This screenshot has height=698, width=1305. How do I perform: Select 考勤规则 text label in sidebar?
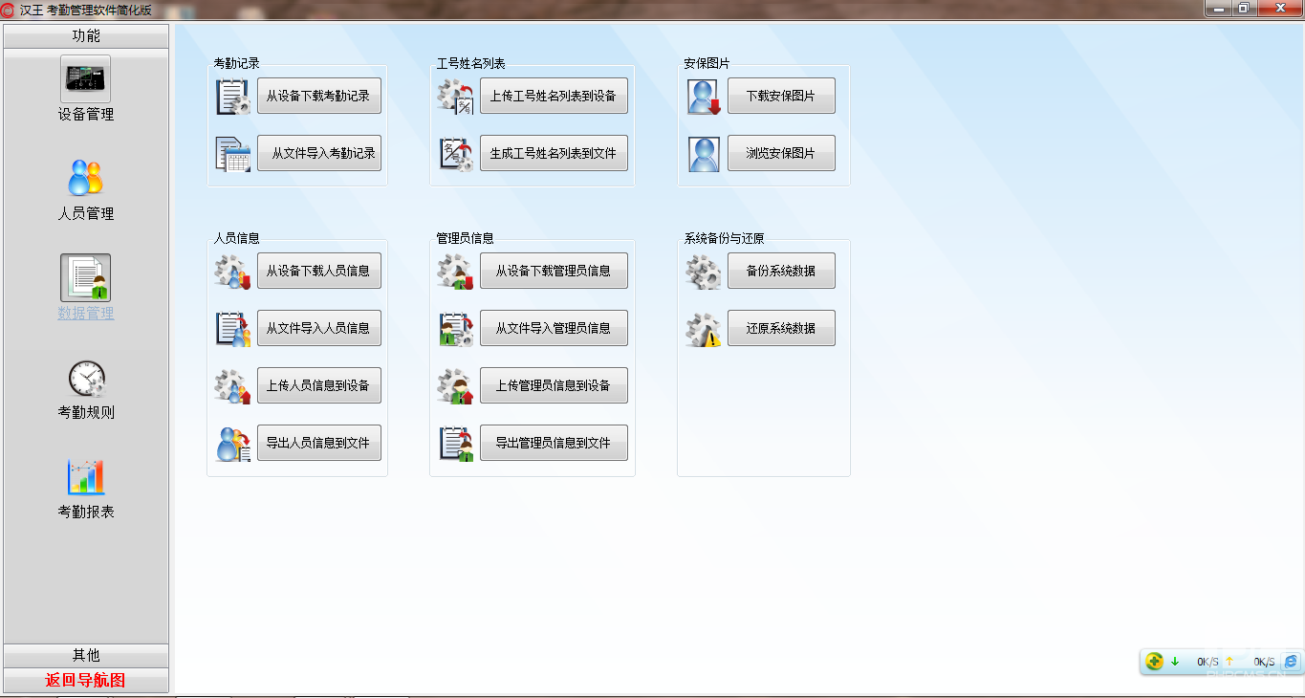click(x=86, y=413)
